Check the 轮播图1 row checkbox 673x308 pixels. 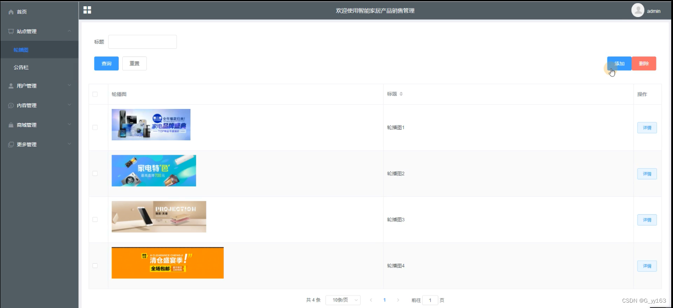(x=95, y=127)
